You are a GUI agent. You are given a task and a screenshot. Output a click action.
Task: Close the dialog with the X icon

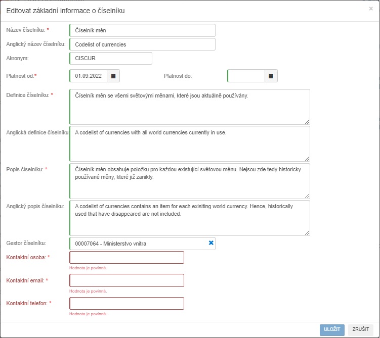click(371, 9)
